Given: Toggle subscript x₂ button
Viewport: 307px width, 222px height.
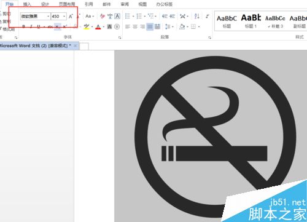Looking at the screenshot, I should tap(58, 26).
